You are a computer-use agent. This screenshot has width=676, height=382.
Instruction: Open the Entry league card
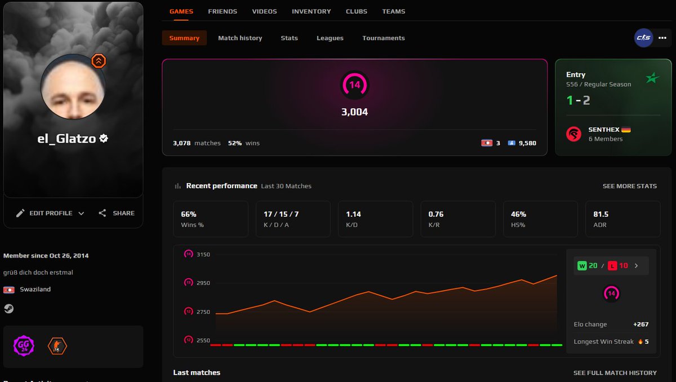(613, 107)
